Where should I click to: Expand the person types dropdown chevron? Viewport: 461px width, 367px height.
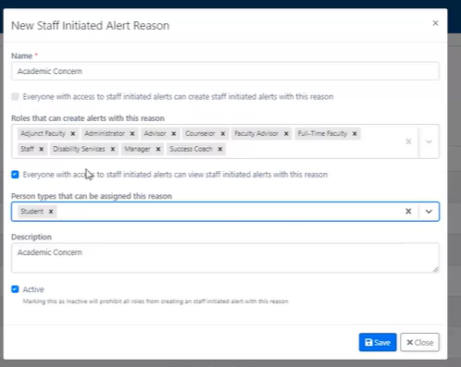[429, 212]
